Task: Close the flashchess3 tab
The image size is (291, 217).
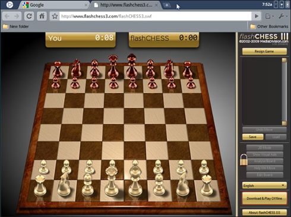Action: 156,5
